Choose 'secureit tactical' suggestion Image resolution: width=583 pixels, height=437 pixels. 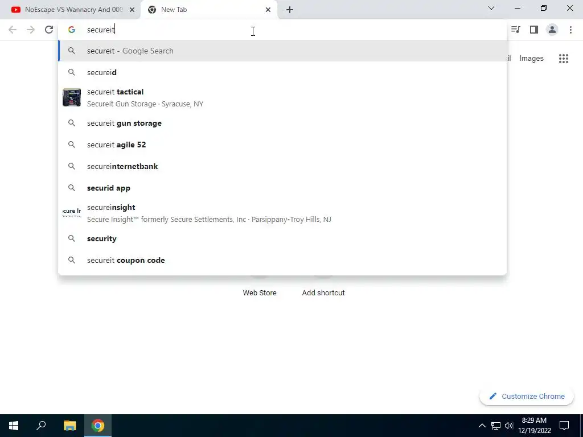282,98
